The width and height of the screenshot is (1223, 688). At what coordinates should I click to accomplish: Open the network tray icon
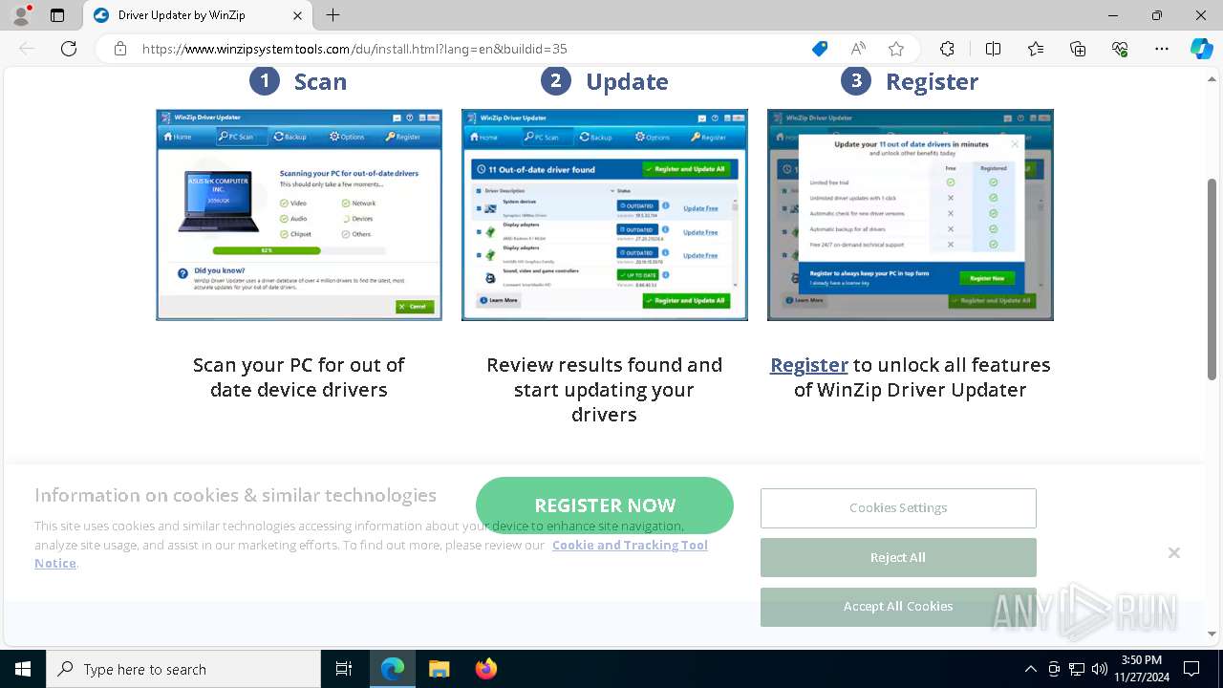pyautogui.click(x=1077, y=669)
